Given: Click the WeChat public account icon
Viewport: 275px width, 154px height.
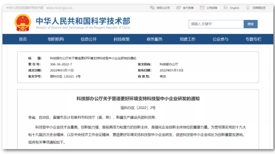Looking at the screenshot, I should click(152, 7).
